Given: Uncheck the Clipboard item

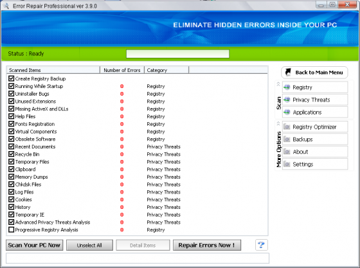Looking at the screenshot, I should point(11,169).
